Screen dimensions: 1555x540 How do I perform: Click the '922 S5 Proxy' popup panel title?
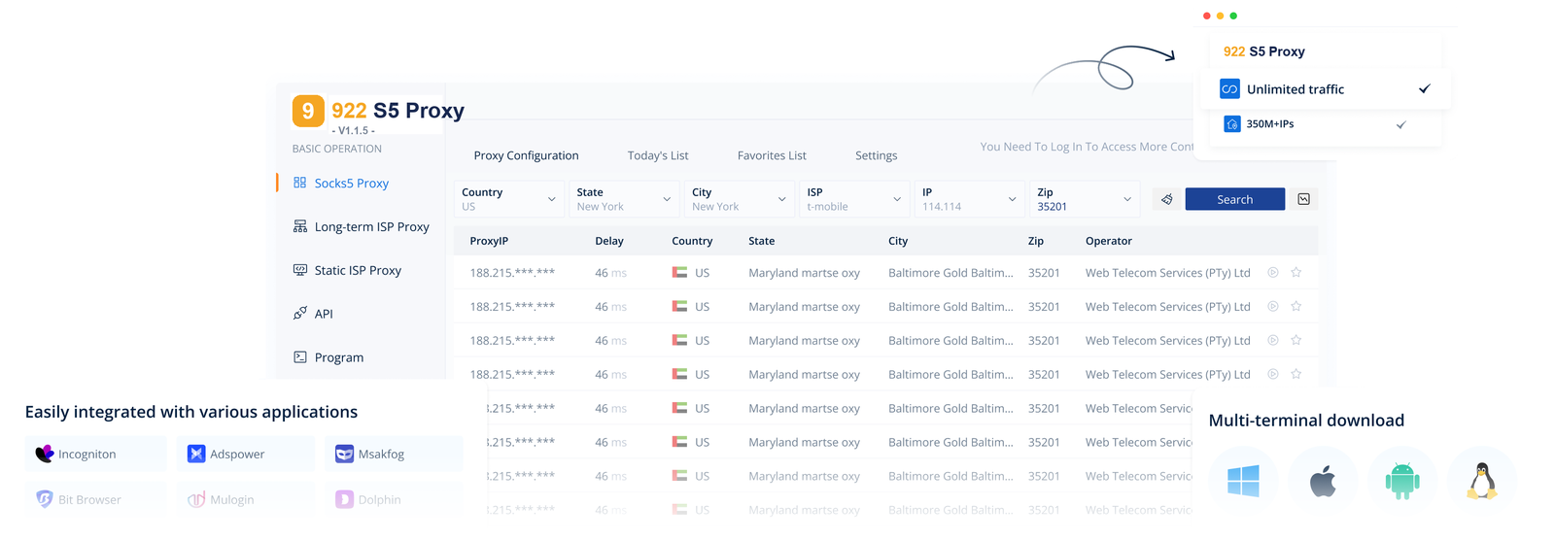click(x=1264, y=51)
